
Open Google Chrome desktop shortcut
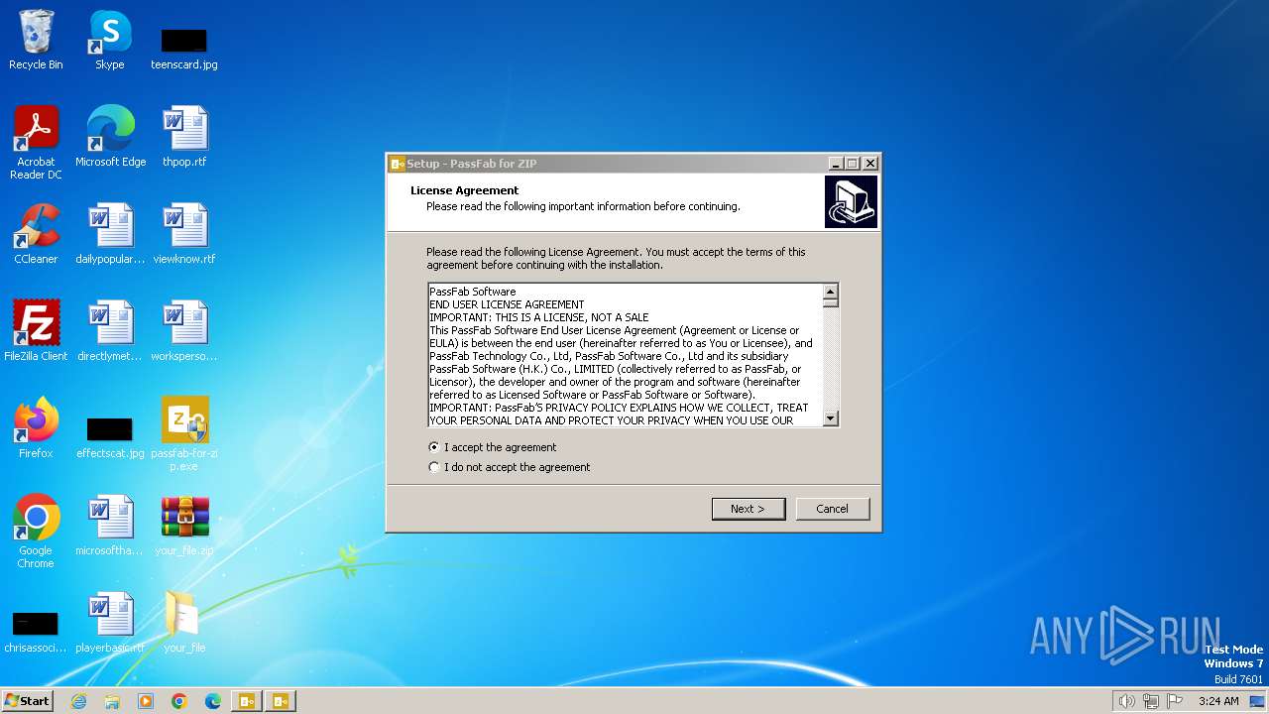click(36, 532)
